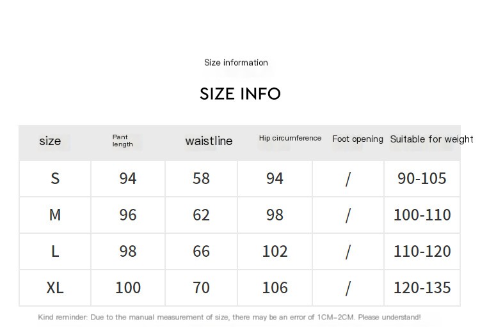Image resolution: width=480 pixels, height=329 pixels.
Task: Select weight range 120-135
Action: coord(422,287)
